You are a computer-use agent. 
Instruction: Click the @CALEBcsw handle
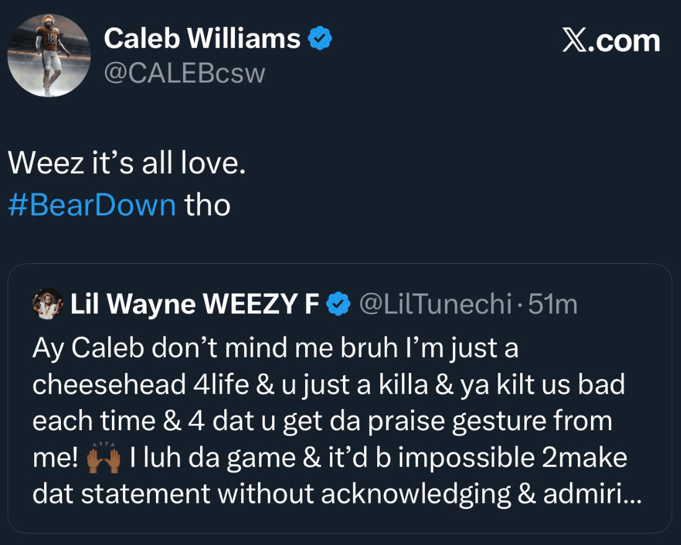184,74
